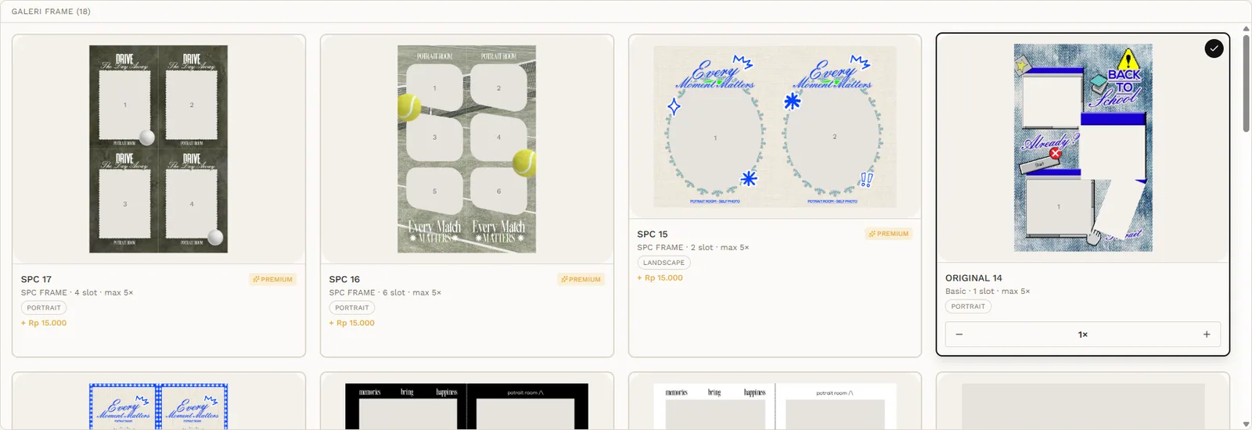The width and height of the screenshot is (1252, 430).
Task: Click the SPC 15 price + Rp 15.000
Action: 660,278
